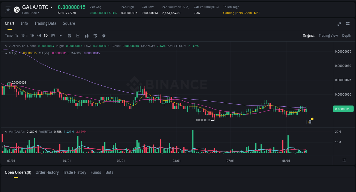This screenshot has width=356, height=192.
Task: Click the BNB Chain token tag
Action: [244, 13]
